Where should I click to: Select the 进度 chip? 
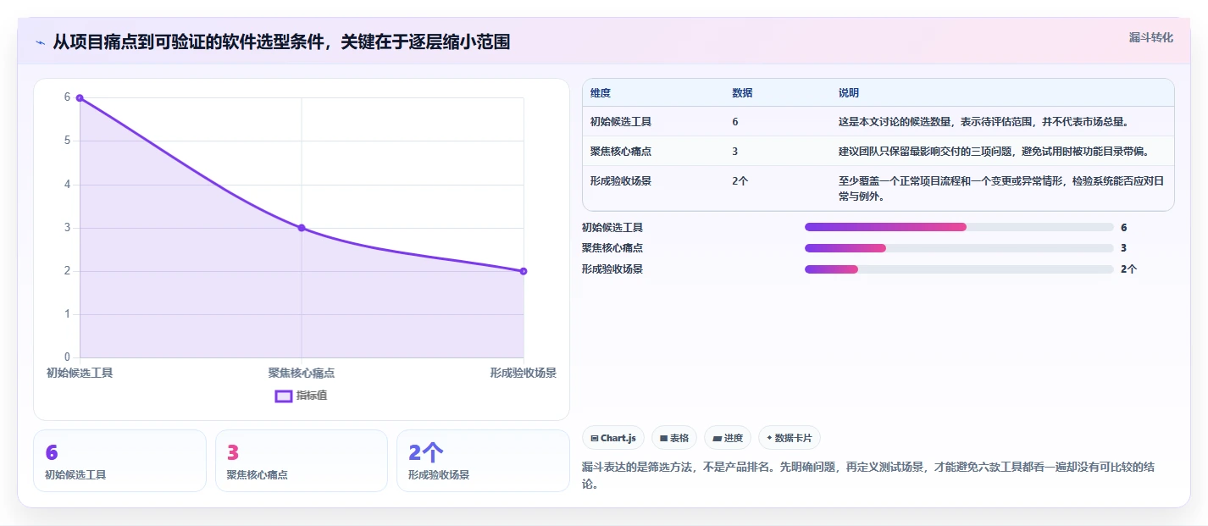[x=727, y=438]
